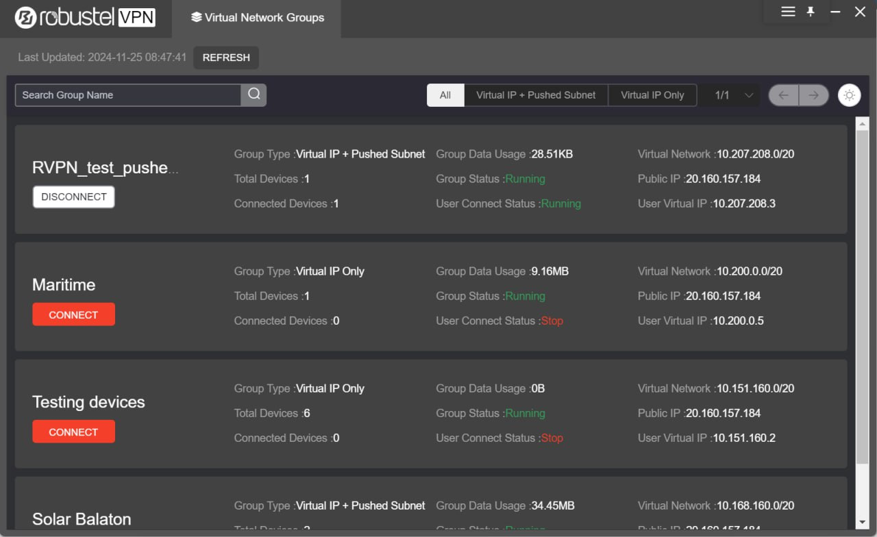Open the hamburger menu icon

[788, 12]
